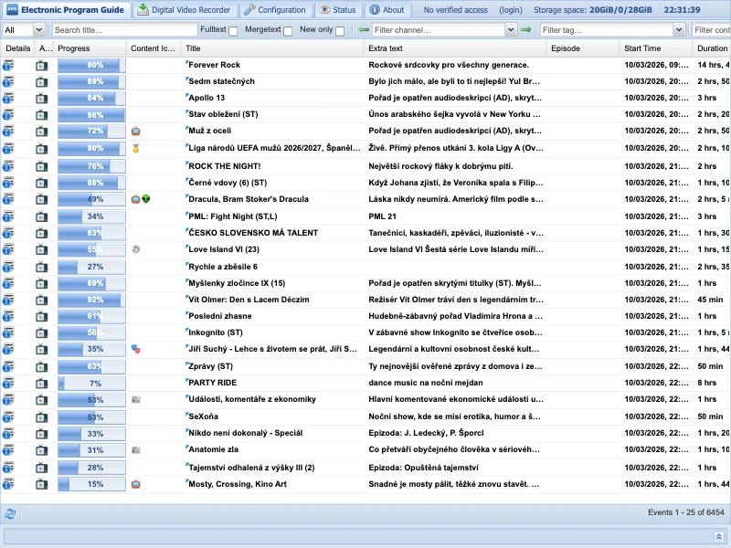Enable the Fulltext checkbox
The width and height of the screenshot is (731, 548).
[233, 31]
